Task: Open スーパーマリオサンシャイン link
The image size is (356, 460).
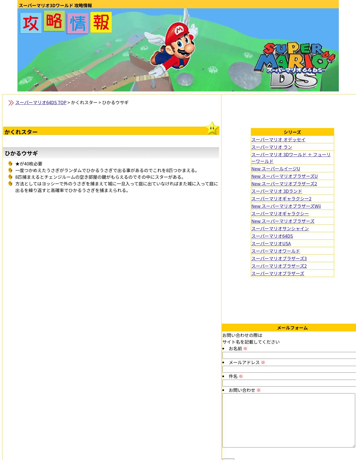Action: (x=280, y=229)
